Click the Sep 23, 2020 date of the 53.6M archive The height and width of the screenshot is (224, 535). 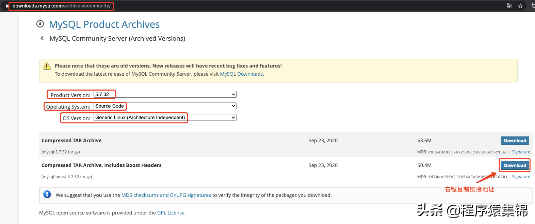pyautogui.click(x=323, y=141)
